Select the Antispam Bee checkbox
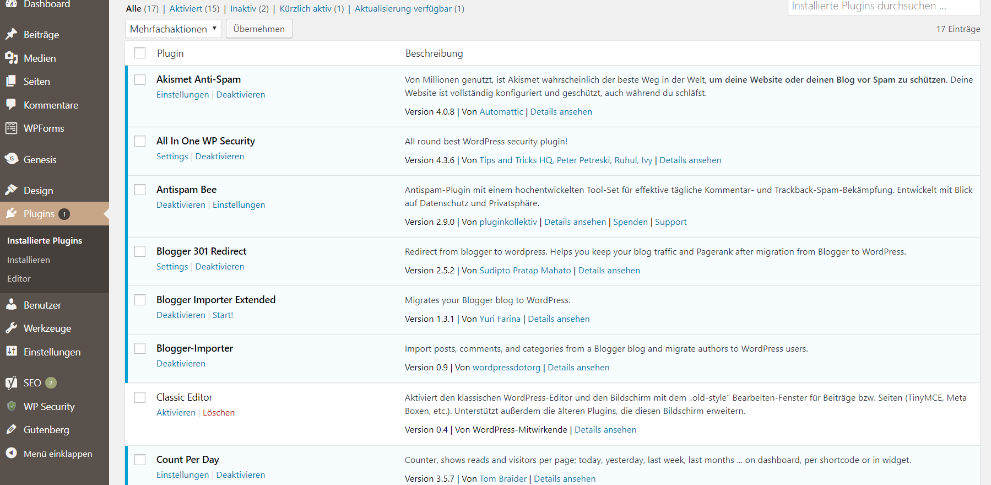 (140, 190)
